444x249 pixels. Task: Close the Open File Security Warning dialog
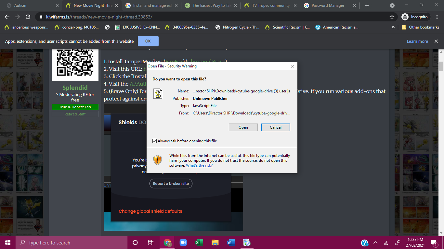(x=292, y=66)
